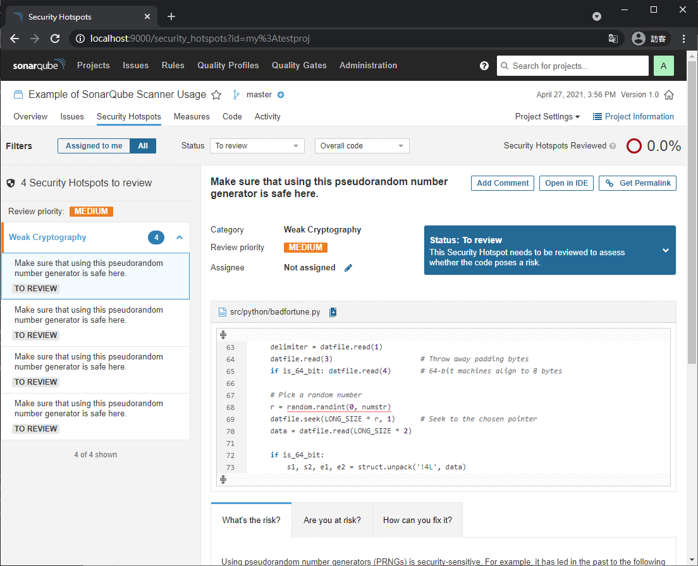This screenshot has width=698, height=566.
Task: Go back in the browser
Action: pyautogui.click(x=15, y=39)
